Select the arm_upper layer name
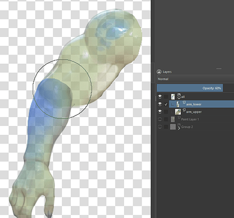This screenshot has height=218, width=234. click(194, 112)
